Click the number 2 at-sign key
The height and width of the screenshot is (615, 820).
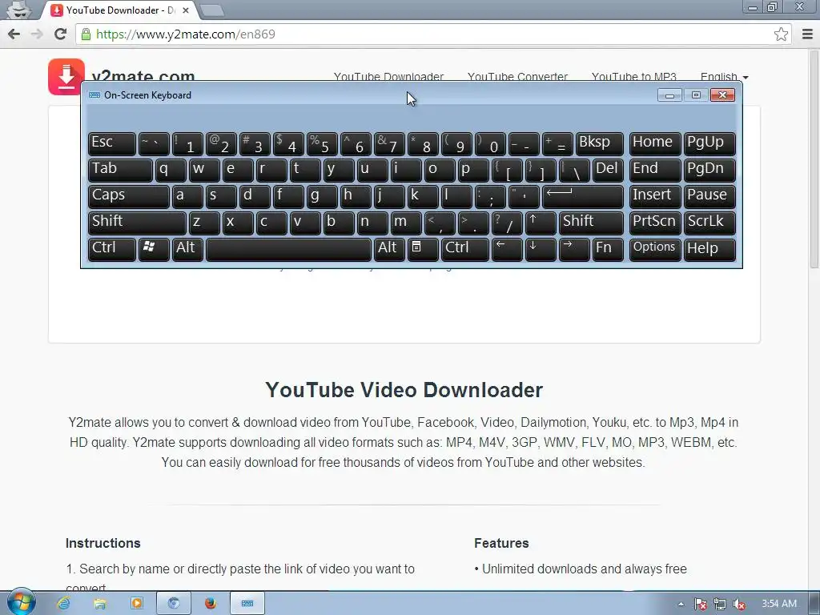[x=221, y=143]
